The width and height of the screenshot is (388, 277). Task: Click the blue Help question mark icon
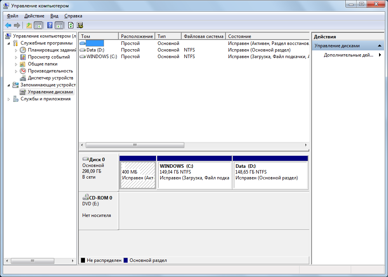click(x=50, y=25)
